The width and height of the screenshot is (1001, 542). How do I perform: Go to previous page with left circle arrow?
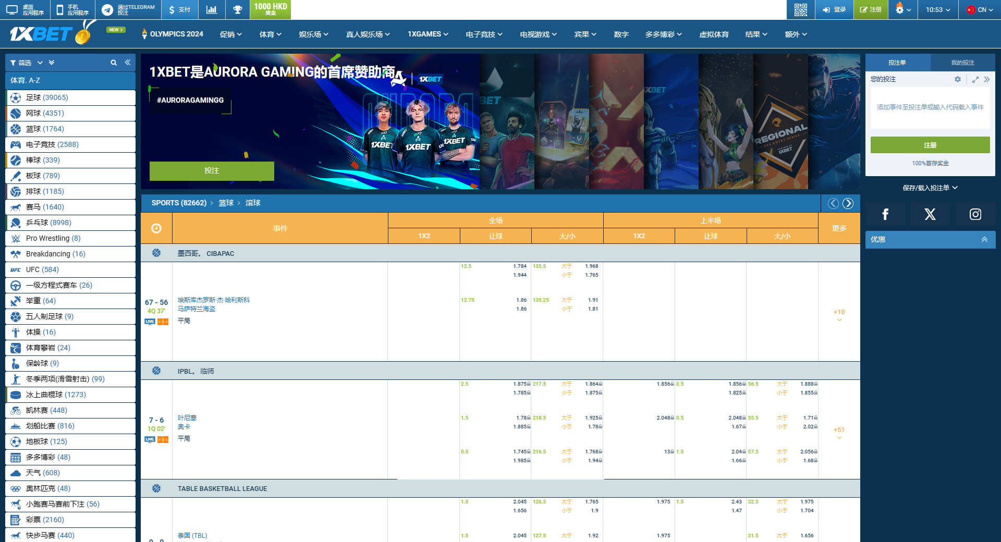pyautogui.click(x=833, y=203)
